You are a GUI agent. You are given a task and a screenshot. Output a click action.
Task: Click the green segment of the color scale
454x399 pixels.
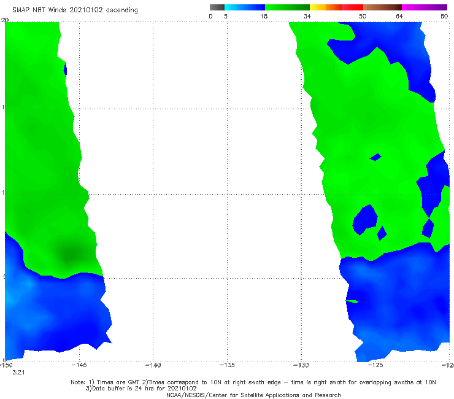click(x=287, y=7)
